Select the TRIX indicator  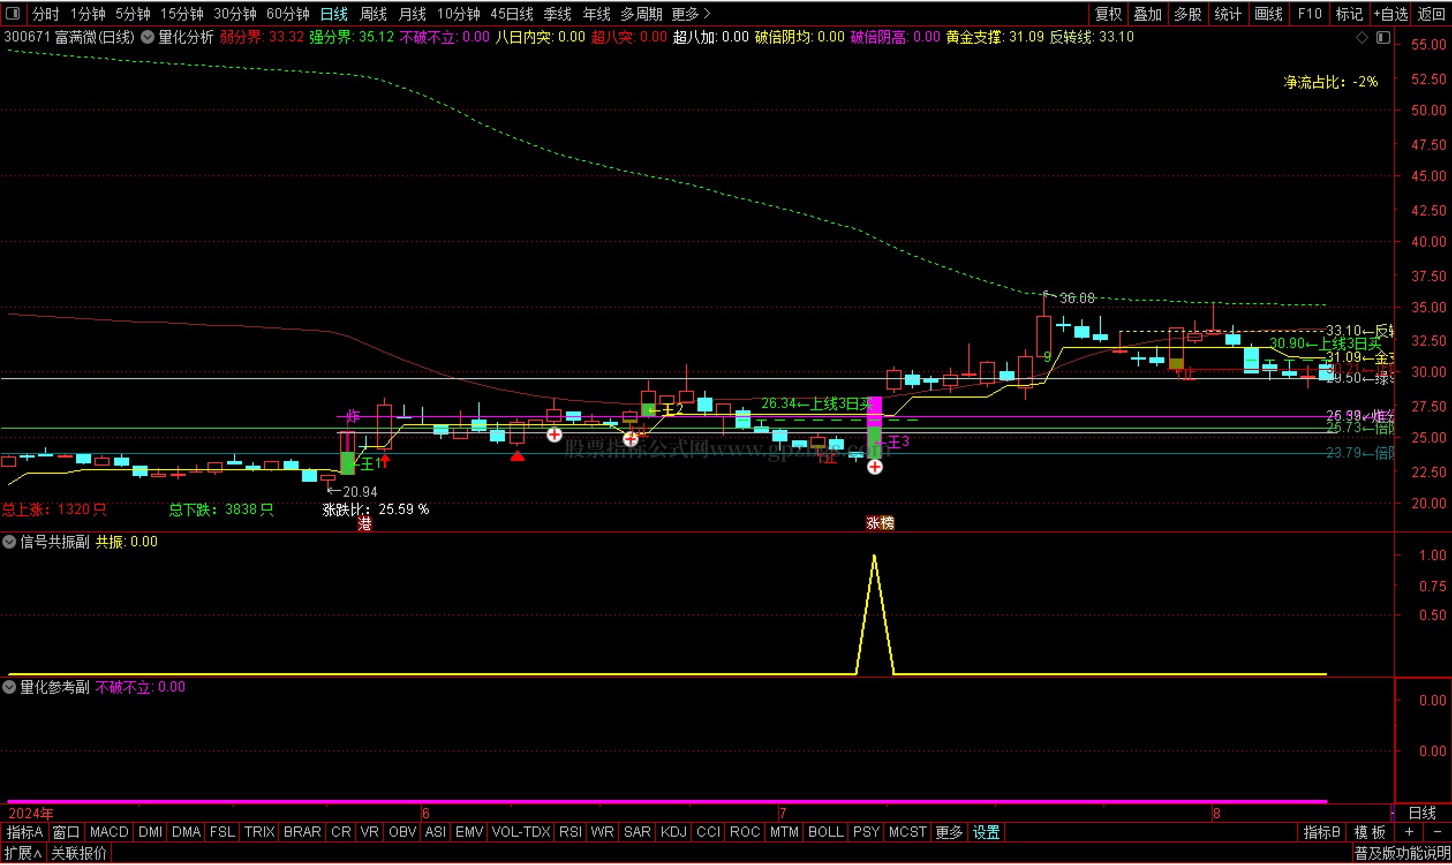(259, 832)
